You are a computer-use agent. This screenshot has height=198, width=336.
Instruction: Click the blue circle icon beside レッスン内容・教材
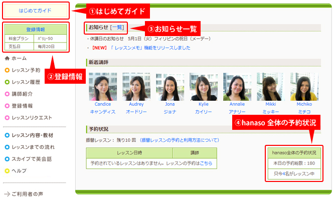pyautogui.click(x=7, y=135)
